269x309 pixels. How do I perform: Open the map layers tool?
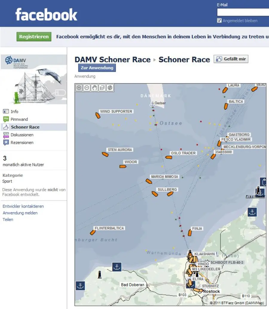tap(102, 88)
